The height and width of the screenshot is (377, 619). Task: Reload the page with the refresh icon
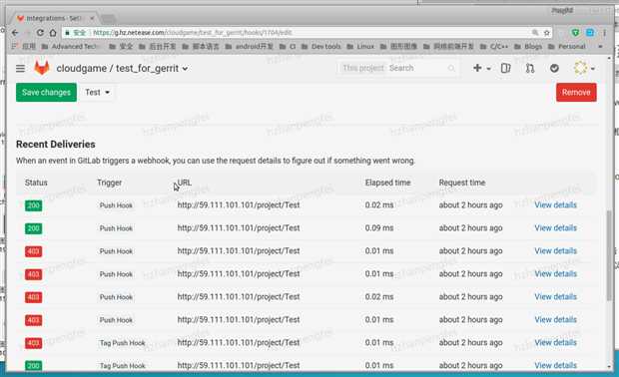[40, 33]
